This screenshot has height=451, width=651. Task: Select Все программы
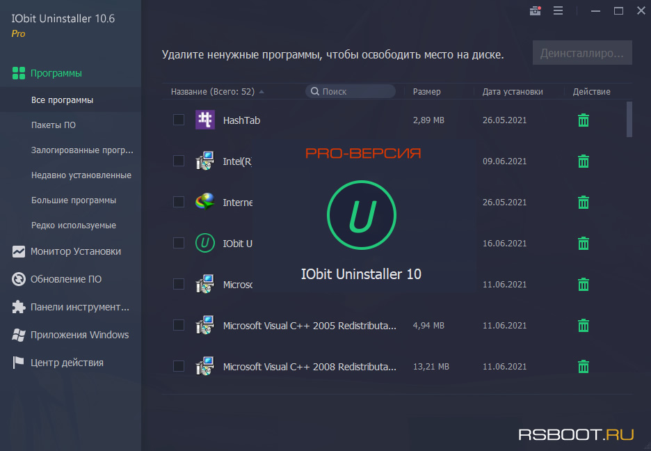[63, 100]
